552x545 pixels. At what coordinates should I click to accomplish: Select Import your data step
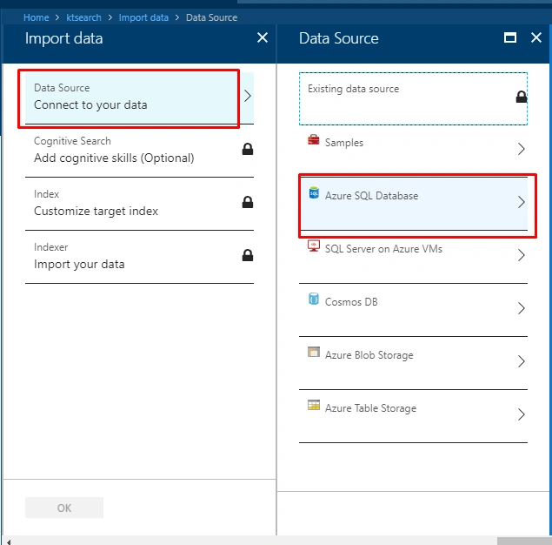139,257
